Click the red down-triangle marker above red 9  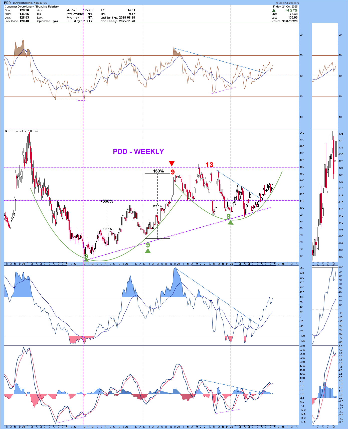click(x=171, y=164)
